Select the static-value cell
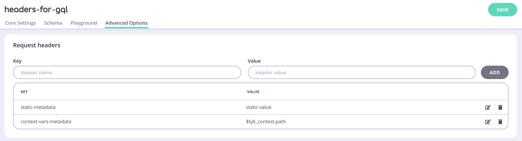Screen dimensions: 522x141 coord(259,107)
